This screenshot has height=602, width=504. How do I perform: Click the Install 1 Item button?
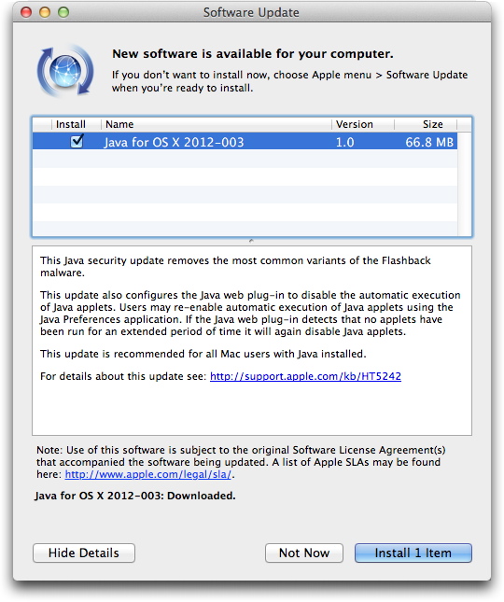413,553
